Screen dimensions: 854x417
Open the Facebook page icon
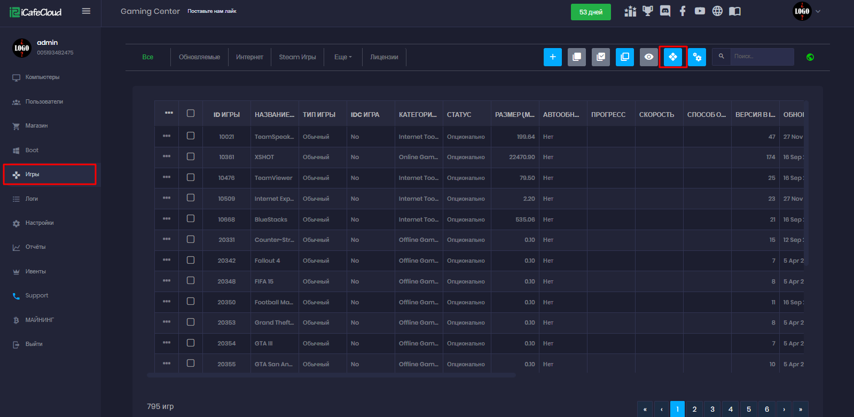tap(683, 11)
